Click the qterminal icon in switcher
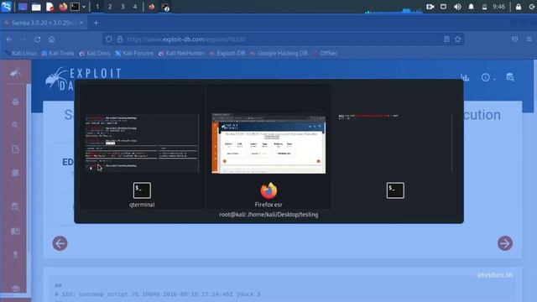Viewport: 537px width, 302px height. coord(142,190)
